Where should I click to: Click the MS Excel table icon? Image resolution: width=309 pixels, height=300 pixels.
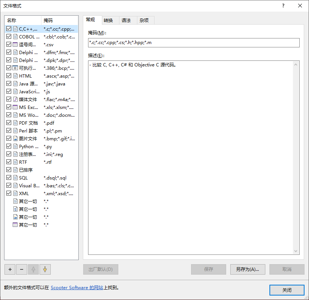click(x=15, y=107)
